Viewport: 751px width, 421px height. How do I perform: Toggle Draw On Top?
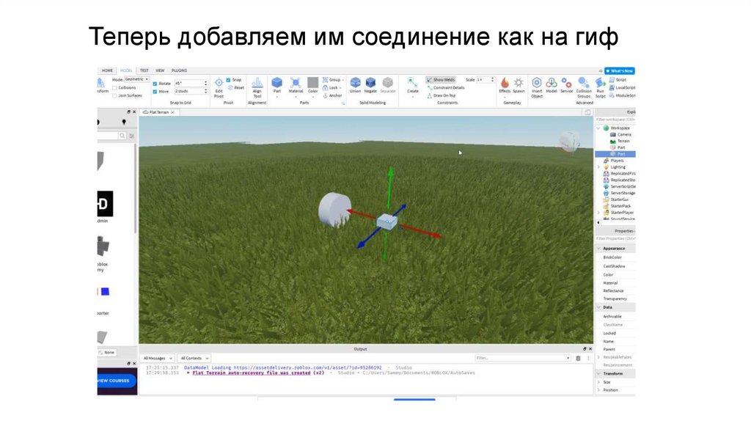click(441, 95)
